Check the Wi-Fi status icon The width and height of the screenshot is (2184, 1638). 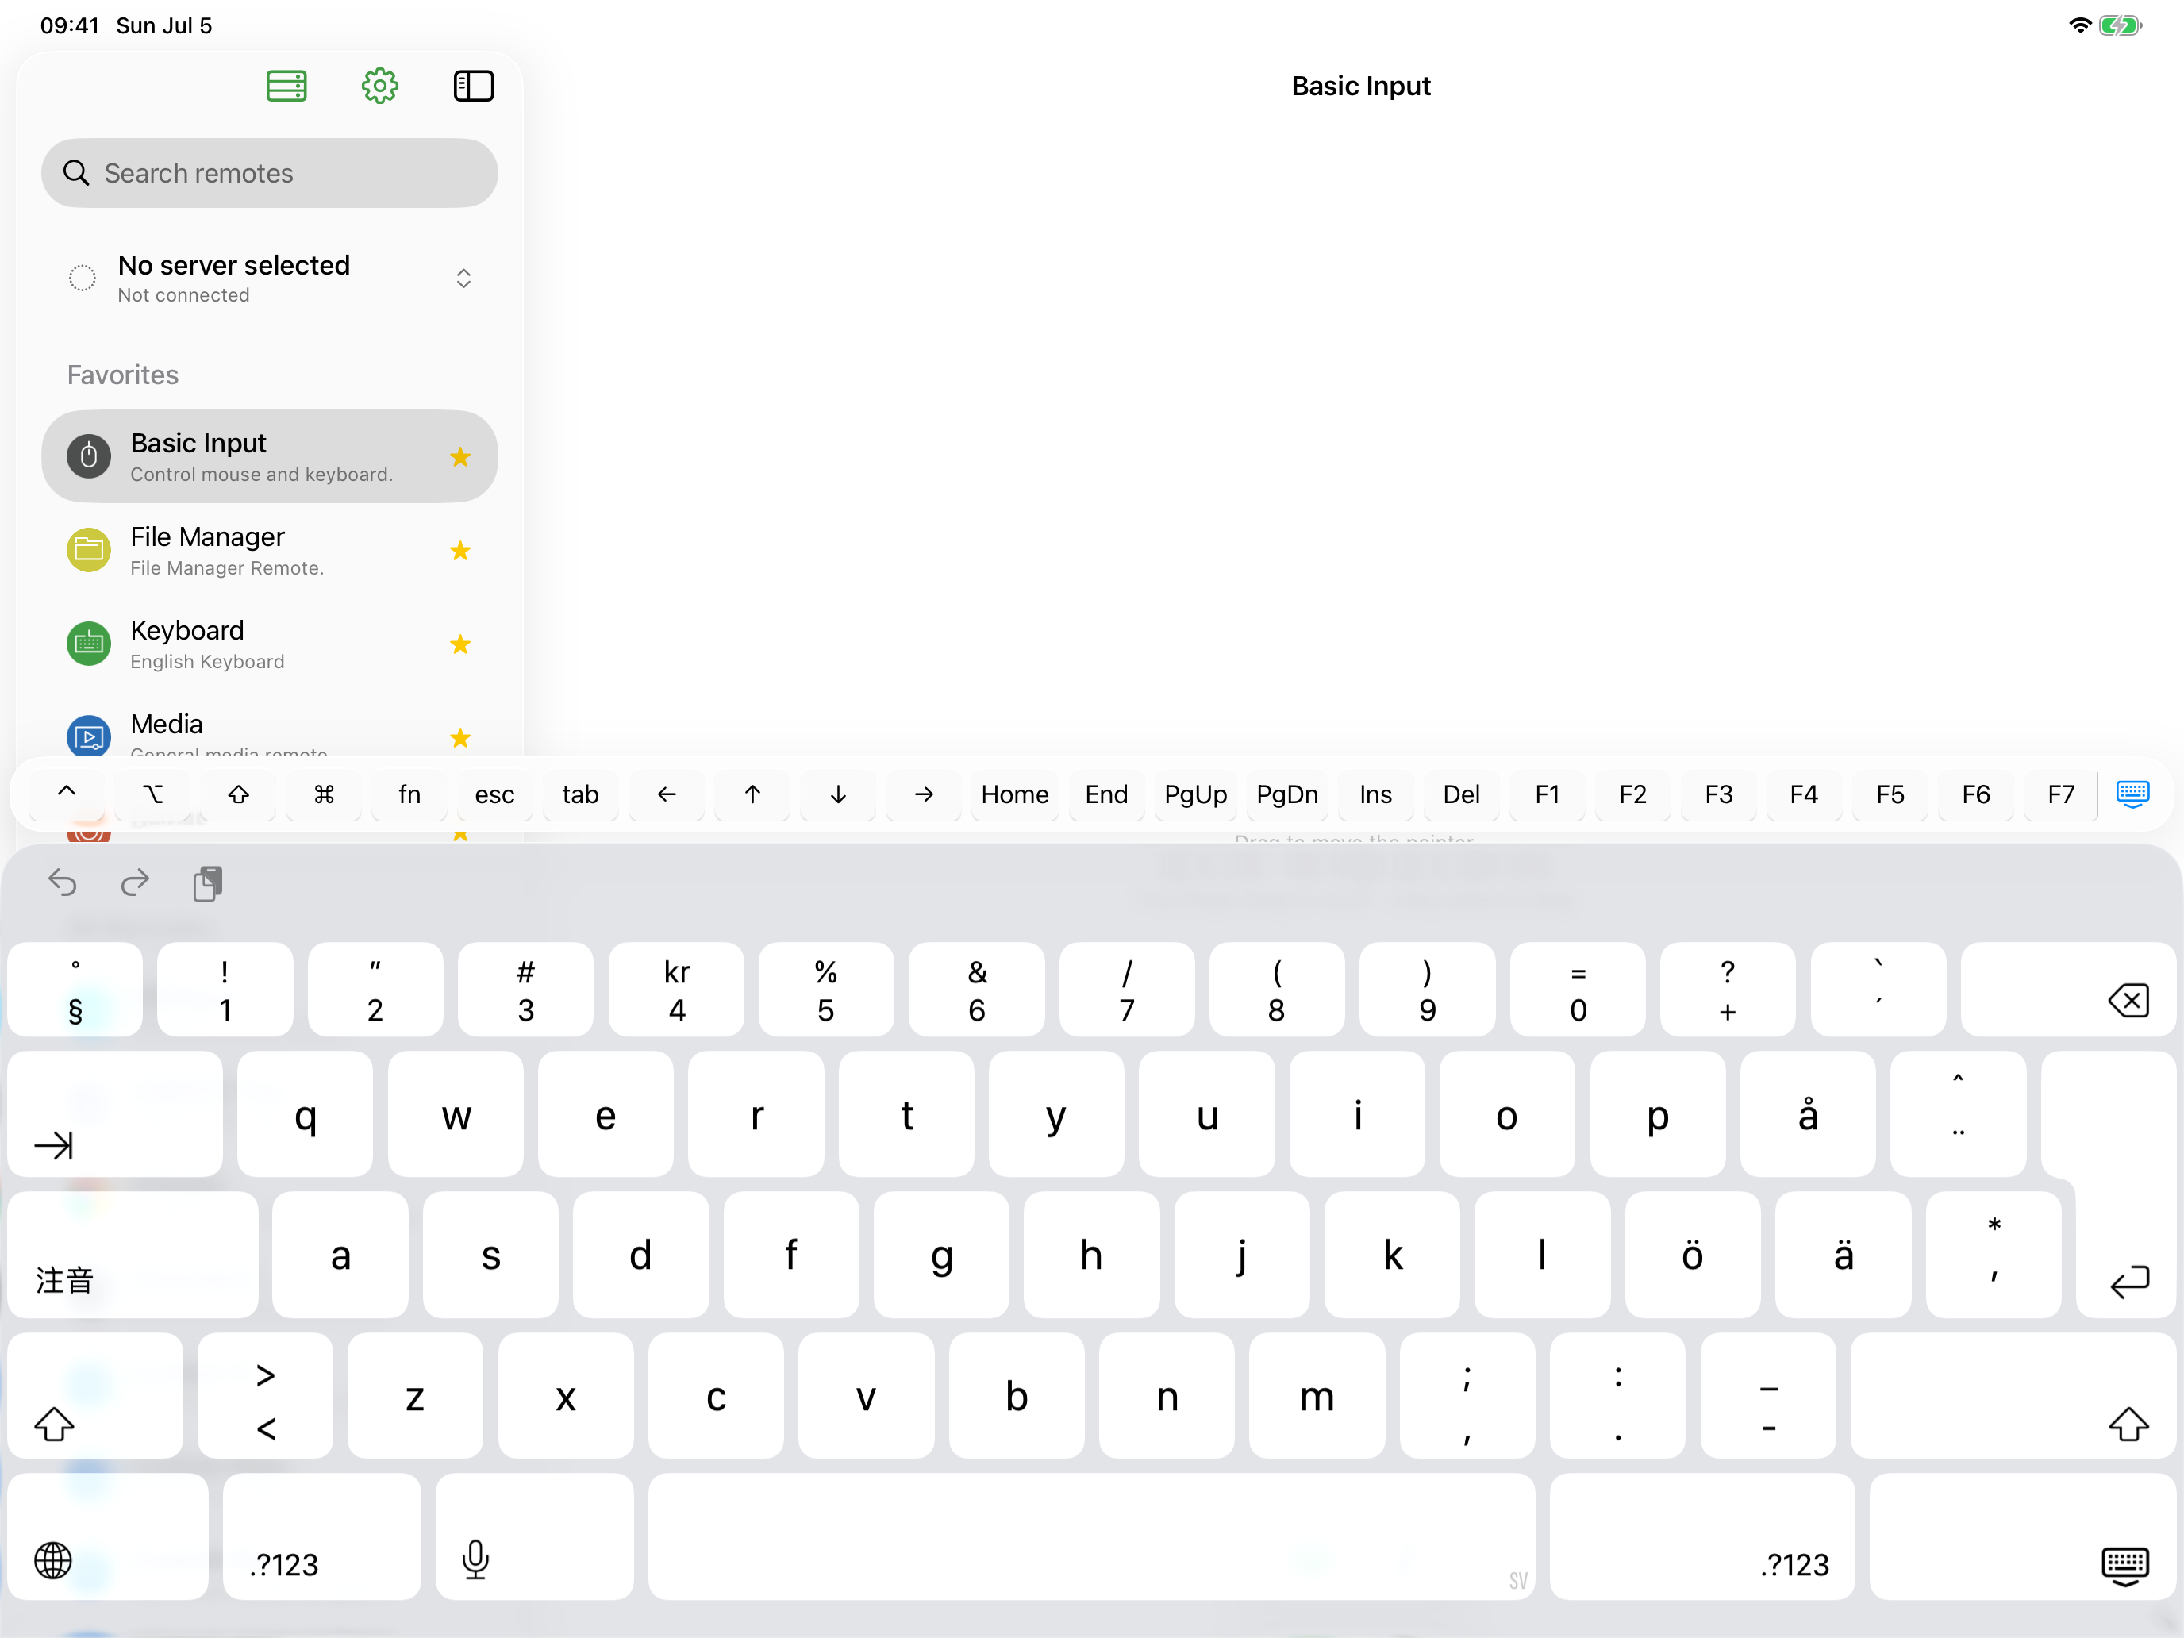(x=2079, y=25)
